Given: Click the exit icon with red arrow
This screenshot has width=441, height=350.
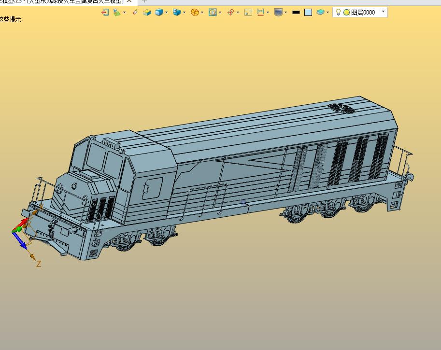Looking at the screenshot, I should point(105,13).
